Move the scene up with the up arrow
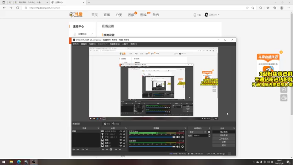Viewport: 293px width, 165px height. (83, 150)
